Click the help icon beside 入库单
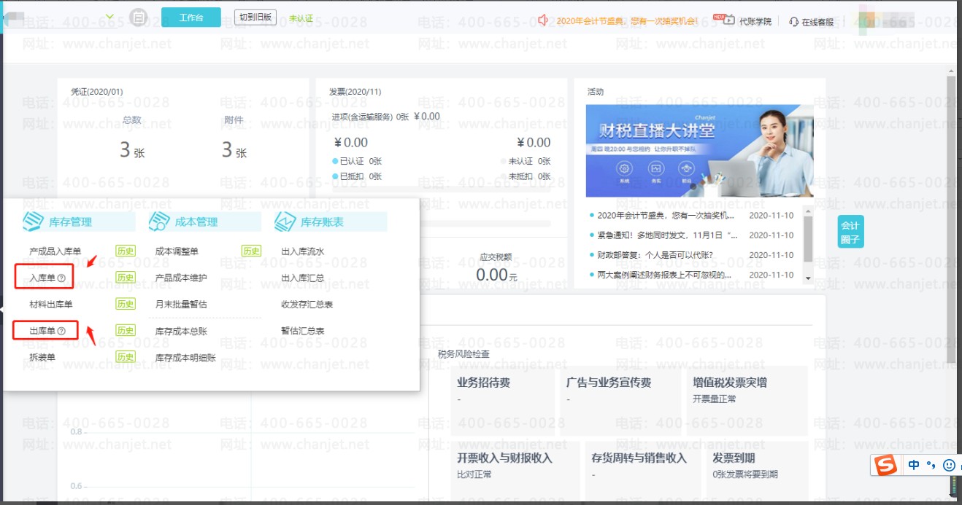962x505 pixels. [x=61, y=278]
